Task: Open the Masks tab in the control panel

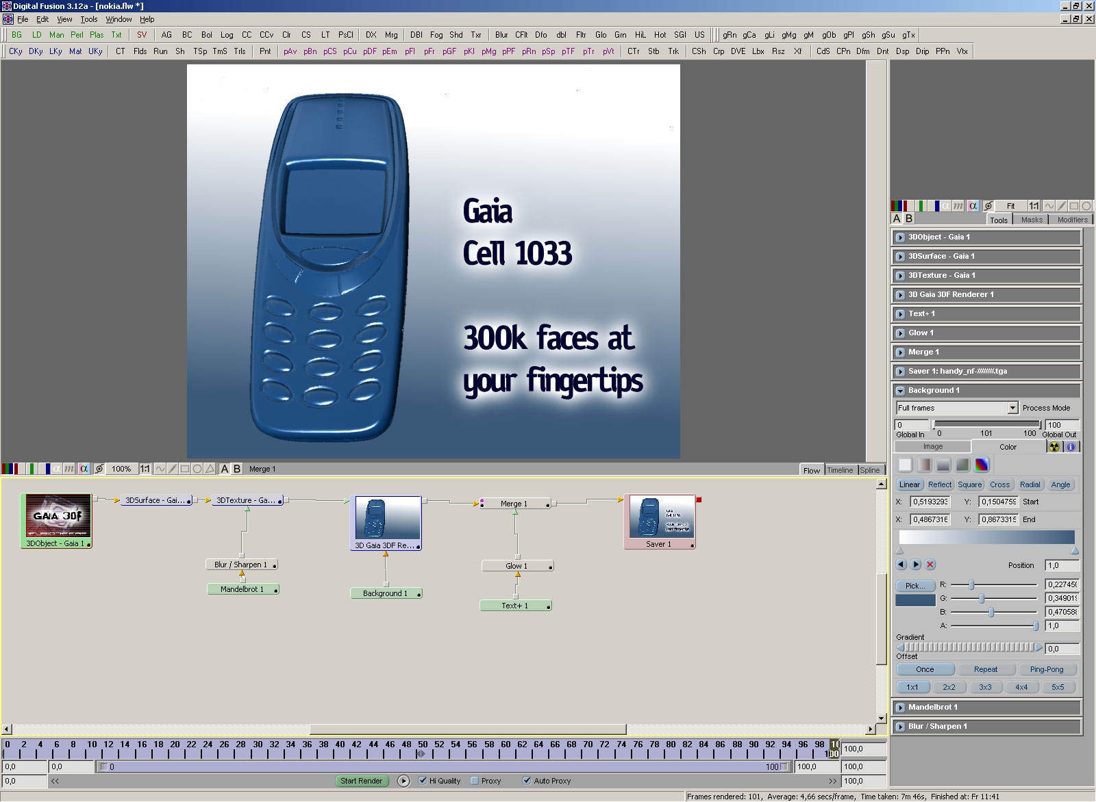Action: [x=1032, y=220]
